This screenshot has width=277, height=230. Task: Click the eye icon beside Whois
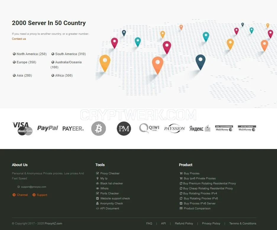click(x=97, y=188)
